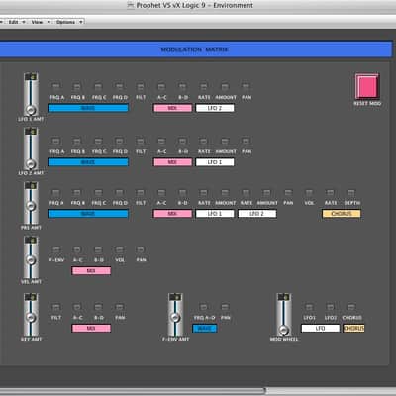Toggle PAN switch in VEL AMT row

(141, 249)
